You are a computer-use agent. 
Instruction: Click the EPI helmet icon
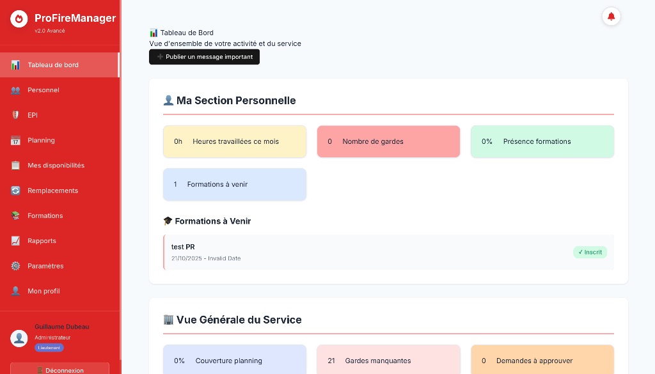(x=15, y=115)
